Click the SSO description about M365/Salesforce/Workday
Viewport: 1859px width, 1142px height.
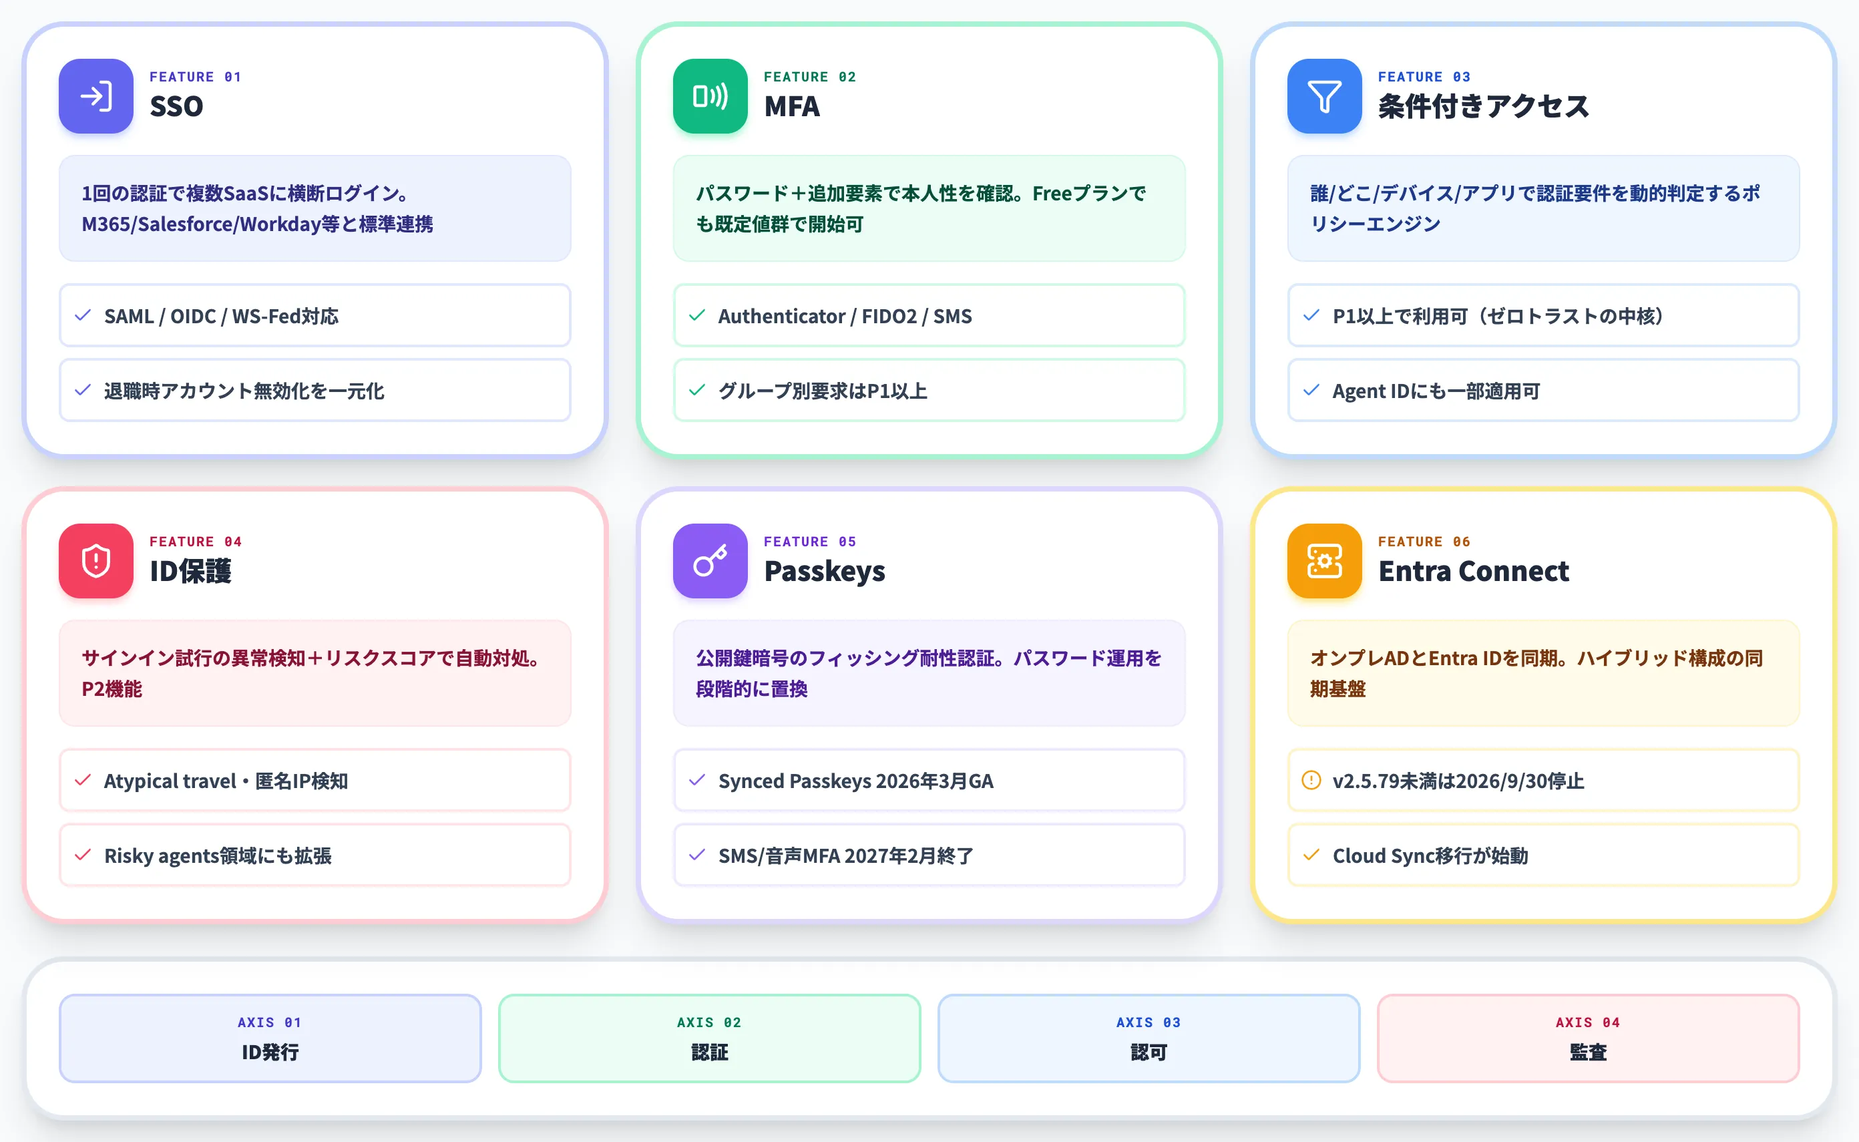coord(315,208)
